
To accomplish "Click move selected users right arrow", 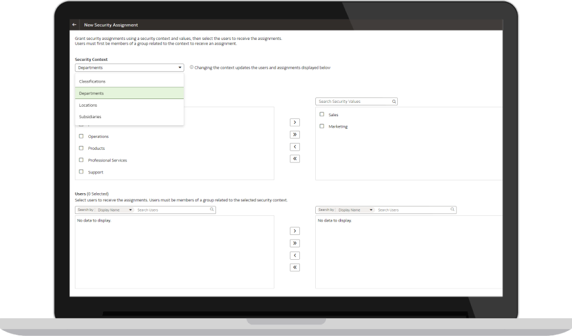I will [x=295, y=231].
